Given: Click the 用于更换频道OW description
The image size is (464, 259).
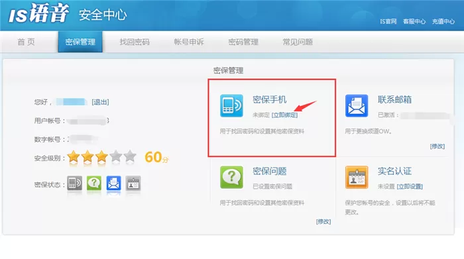Looking at the screenshot, I should point(368,131).
